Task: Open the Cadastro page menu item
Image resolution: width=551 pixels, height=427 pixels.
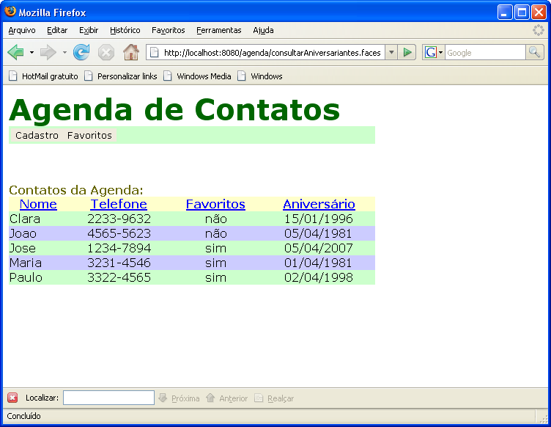Action: click(37, 136)
